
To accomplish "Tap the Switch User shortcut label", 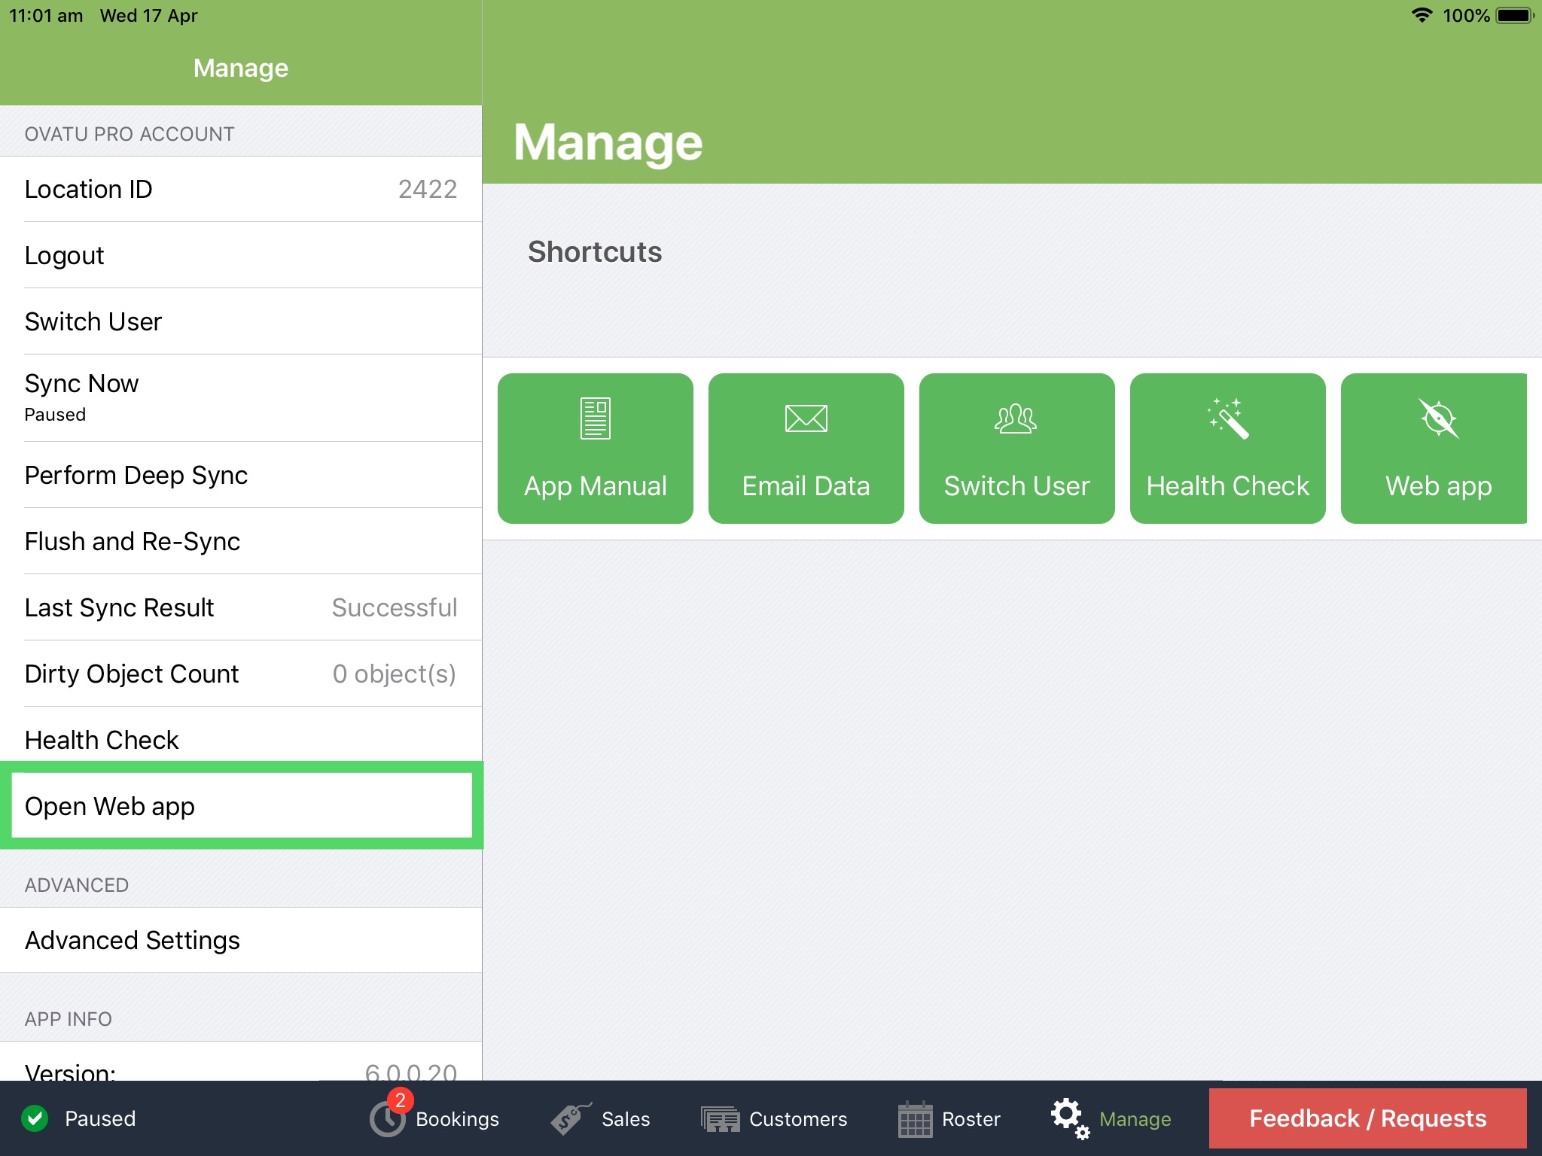I will (x=1016, y=486).
